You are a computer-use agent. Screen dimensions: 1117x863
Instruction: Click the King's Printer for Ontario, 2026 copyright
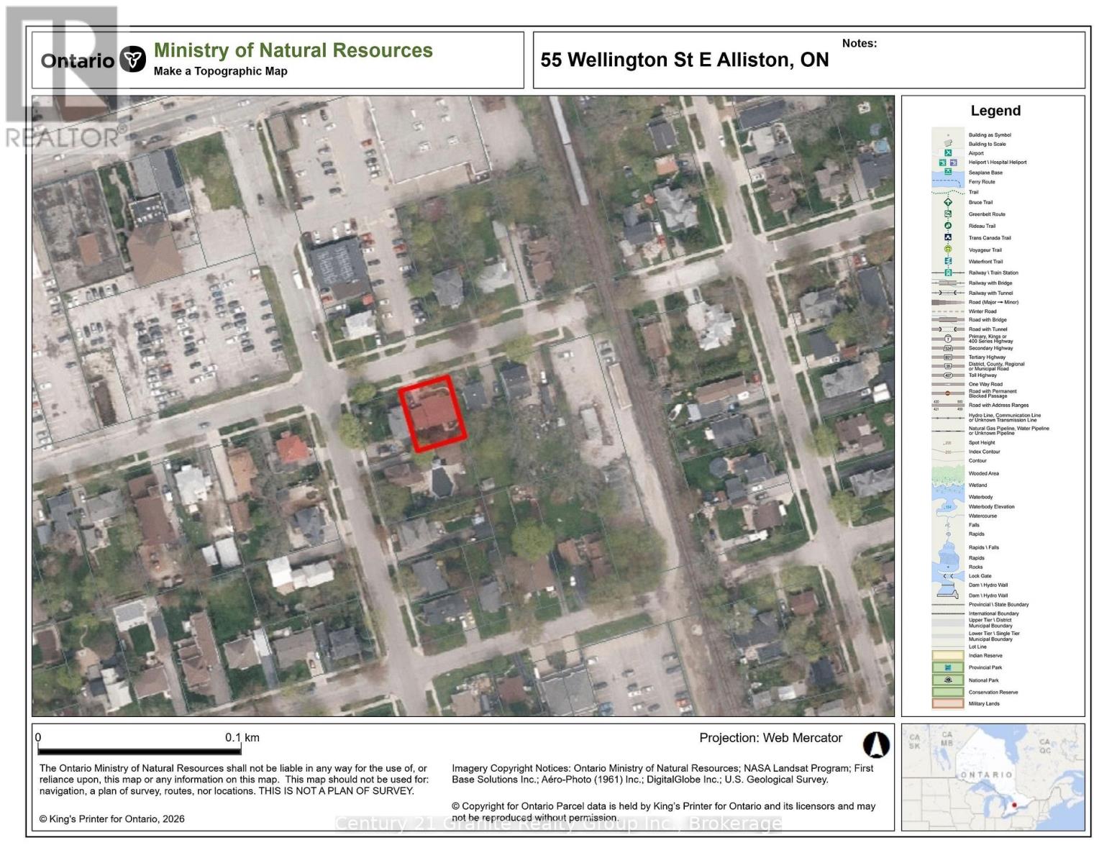pyautogui.click(x=111, y=818)
